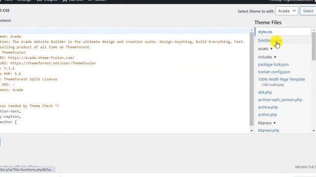
Task: Open 404.php in Theme Files
Action: (265, 92)
